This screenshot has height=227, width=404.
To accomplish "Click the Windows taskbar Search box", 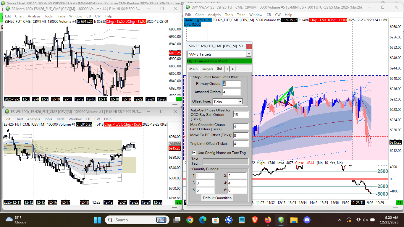I will (137, 220).
